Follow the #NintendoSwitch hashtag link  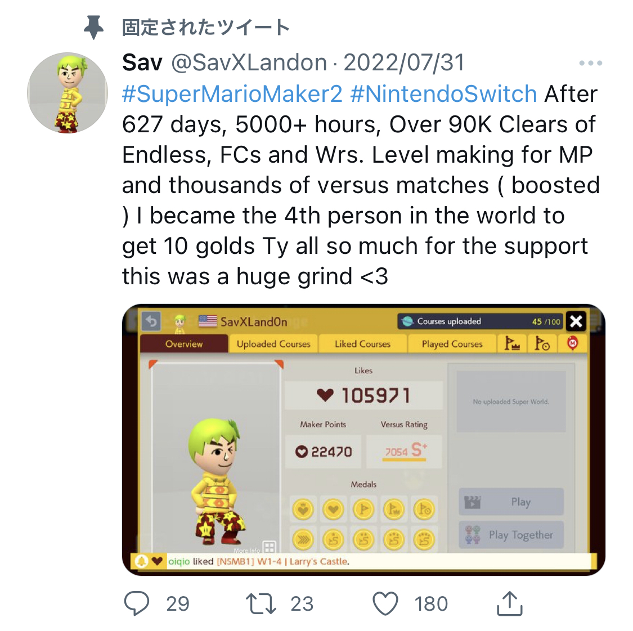pos(443,93)
